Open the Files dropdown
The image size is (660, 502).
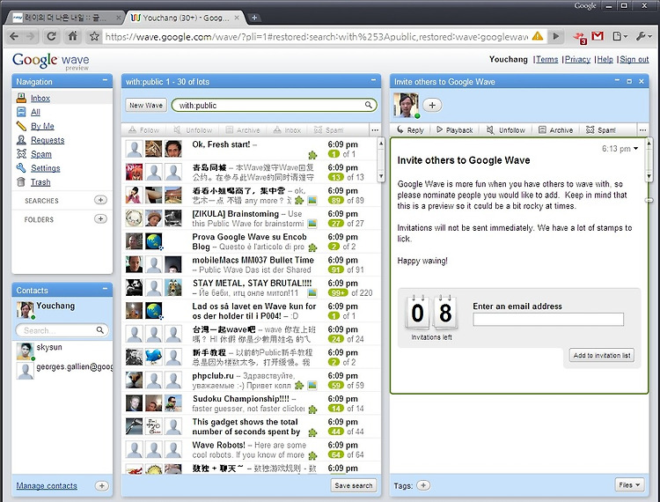click(x=629, y=485)
